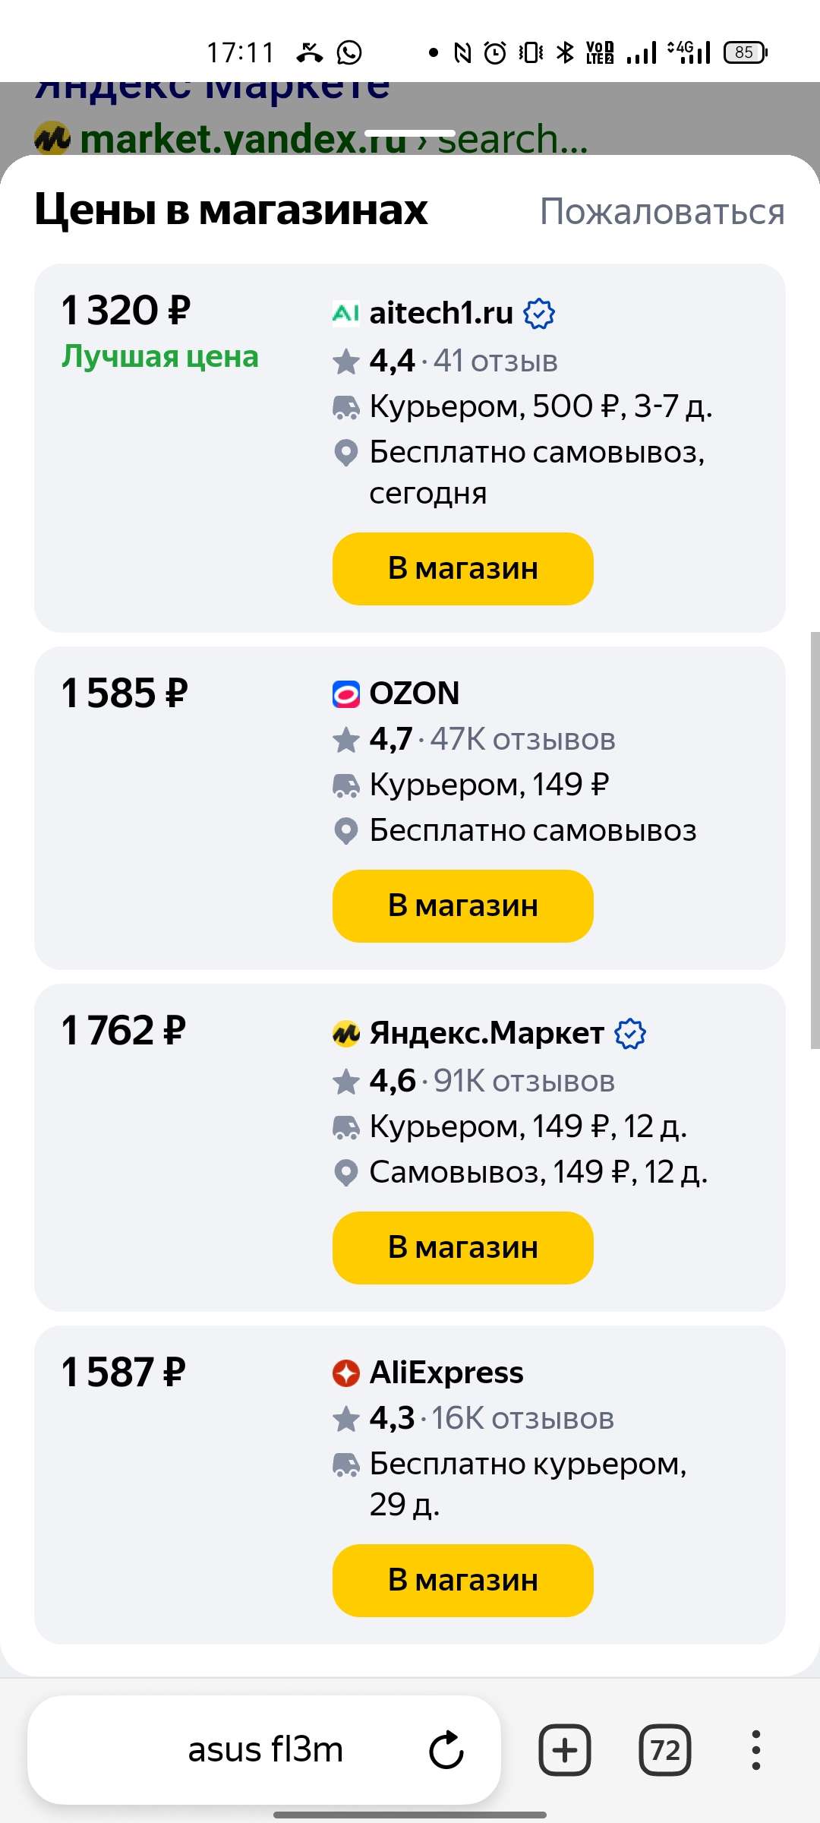Tap the verified badge next to aitech1.ru
This screenshot has height=1823, width=820.
[x=539, y=314]
